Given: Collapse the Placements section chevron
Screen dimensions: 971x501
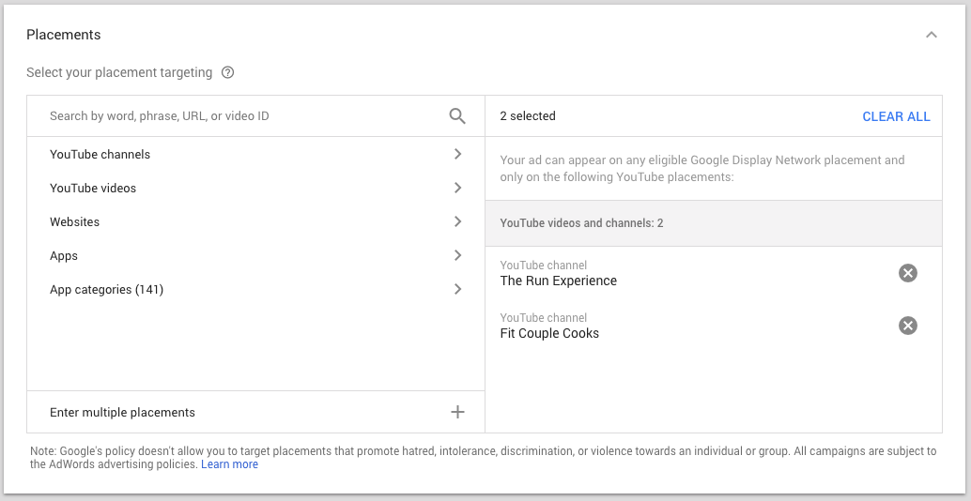Looking at the screenshot, I should pos(931,35).
